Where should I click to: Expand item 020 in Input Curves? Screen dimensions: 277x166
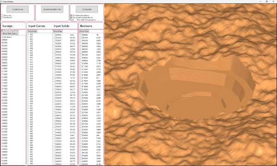tap(29, 81)
